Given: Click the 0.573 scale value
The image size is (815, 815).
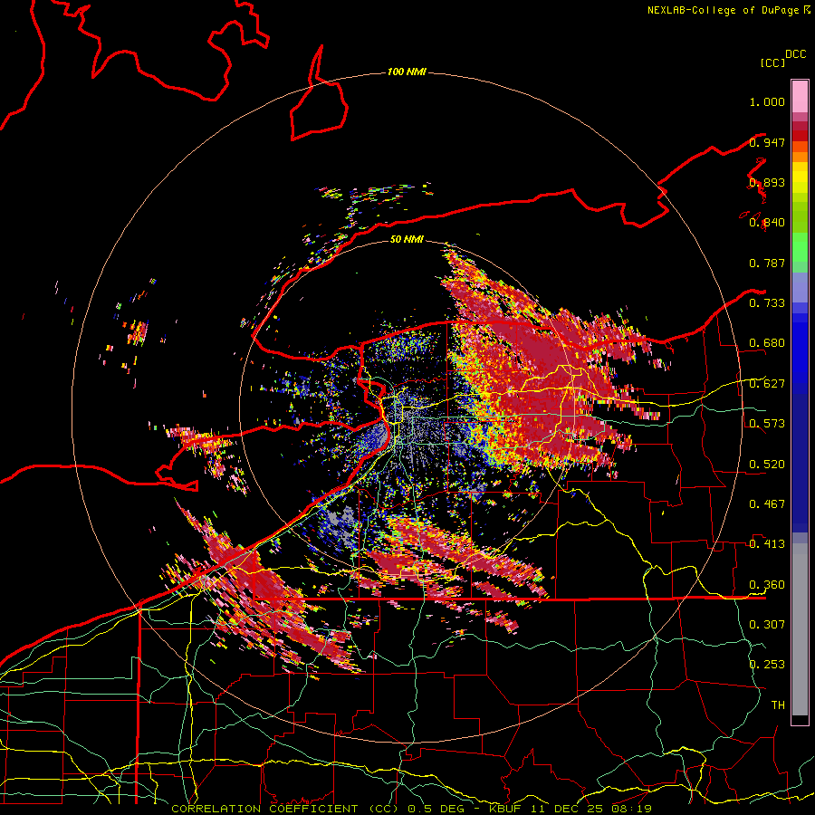Looking at the screenshot, I should [767, 424].
